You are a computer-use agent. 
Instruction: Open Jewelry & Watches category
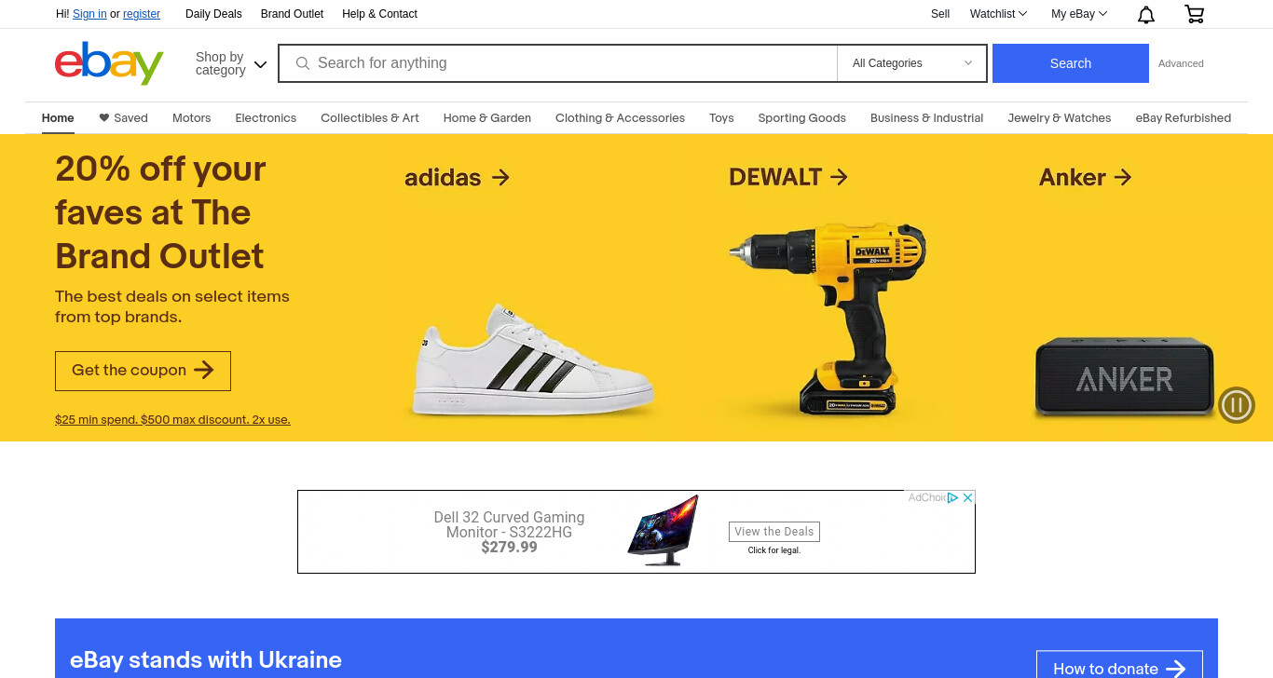(1060, 118)
